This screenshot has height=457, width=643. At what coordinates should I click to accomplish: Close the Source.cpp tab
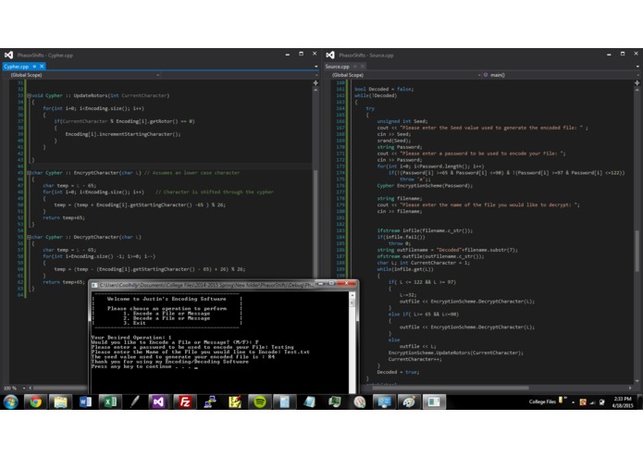coord(363,67)
